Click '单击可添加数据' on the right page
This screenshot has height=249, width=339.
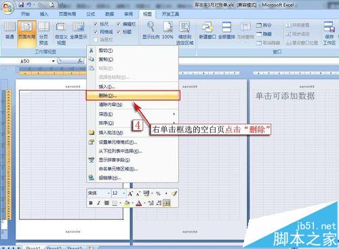click(x=285, y=96)
